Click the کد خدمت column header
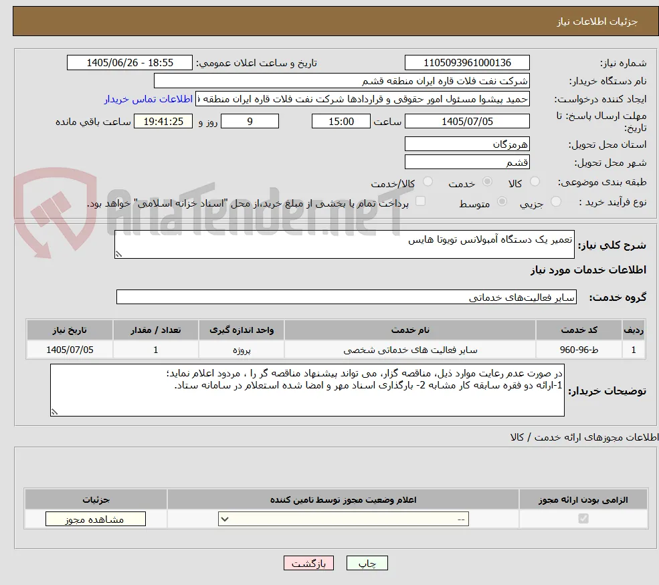The width and height of the screenshot is (659, 585). click(x=579, y=330)
